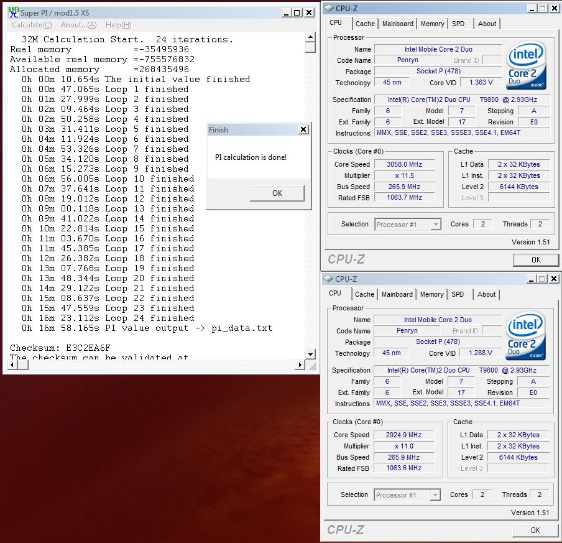Minimize the lower CPU-Z window
The image size is (562, 543).
531,279
